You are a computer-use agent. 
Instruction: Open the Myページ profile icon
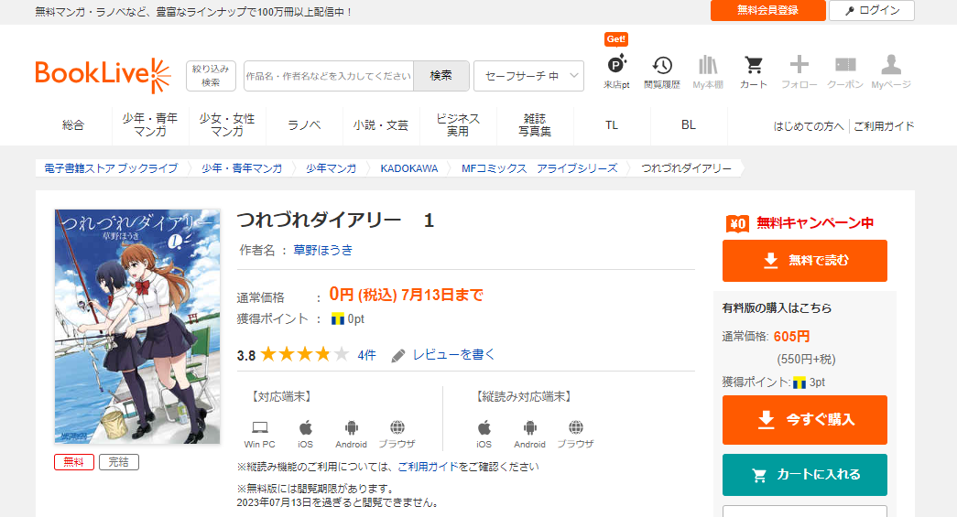tap(891, 67)
